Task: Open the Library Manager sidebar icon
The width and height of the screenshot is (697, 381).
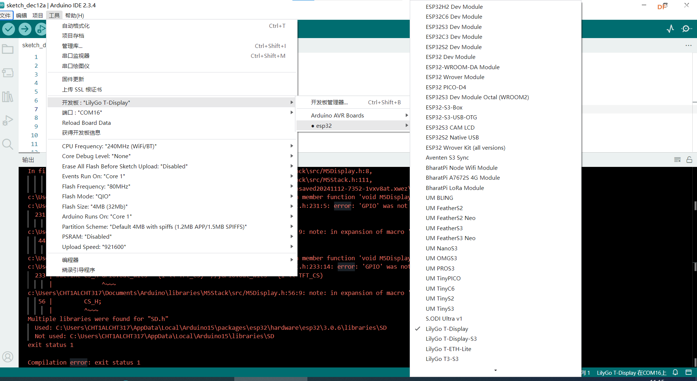Action: [8, 97]
